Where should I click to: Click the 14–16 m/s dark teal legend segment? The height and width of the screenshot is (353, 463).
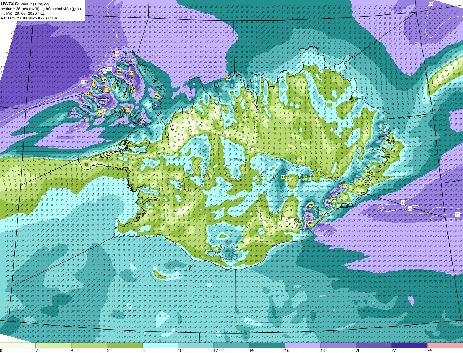click(x=267, y=345)
